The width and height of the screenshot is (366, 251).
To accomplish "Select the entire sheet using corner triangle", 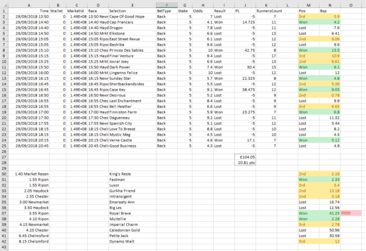I will click(x=4, y=5).
